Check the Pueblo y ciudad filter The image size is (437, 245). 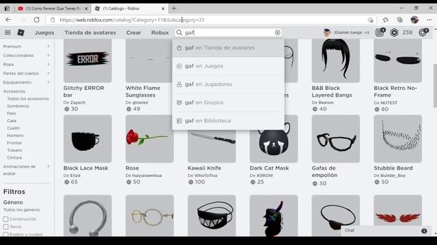tap(5, 234)
